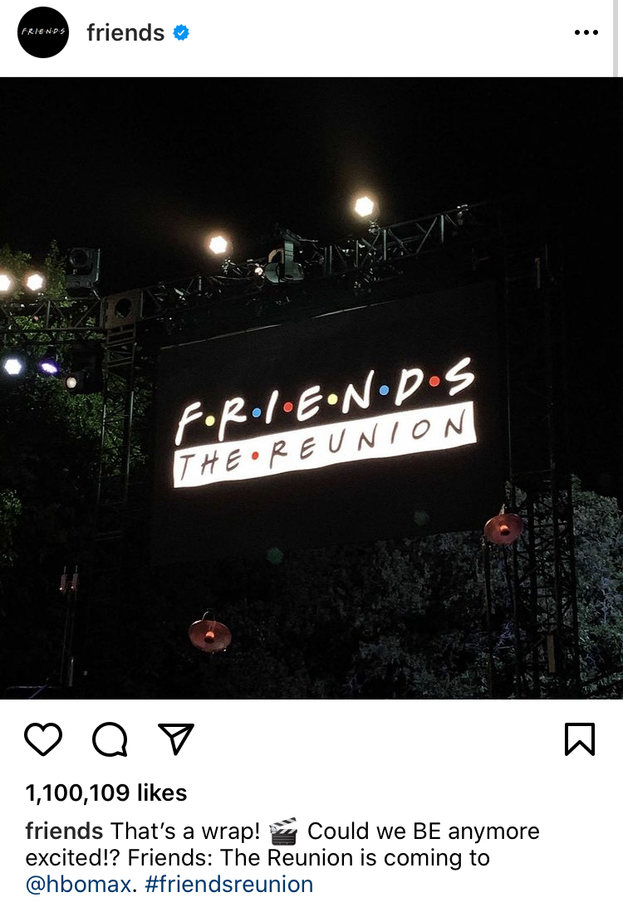Click the red hanging lamp at photo bottom
The width and height of the screenshot is (623, 902).
210,632
